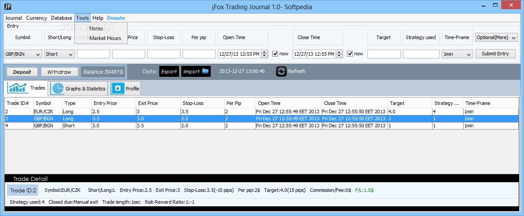
Task: Sort by Target column header
Action: (x=410, y=103)
